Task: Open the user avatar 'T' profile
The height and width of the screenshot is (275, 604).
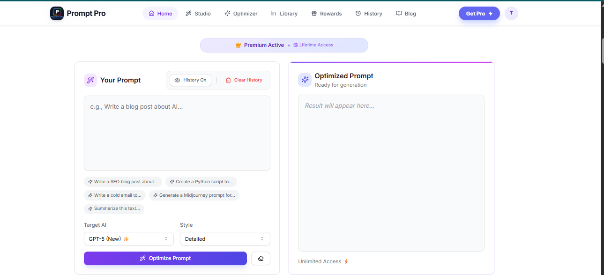Action: 511,14
